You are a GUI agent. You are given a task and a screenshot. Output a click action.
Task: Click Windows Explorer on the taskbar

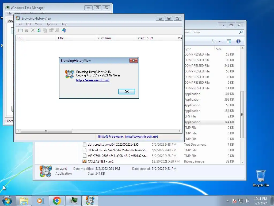pos(24,201)
